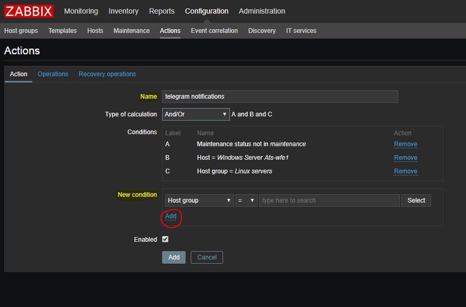Open the Type of calculation dropdown
This screenshot has height=307, width=466.
[195, 114]
